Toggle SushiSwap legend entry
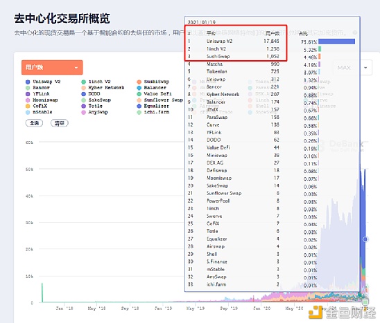Image resolution: width=380 pixels, height=323 pixels. [x=153, y=82]
